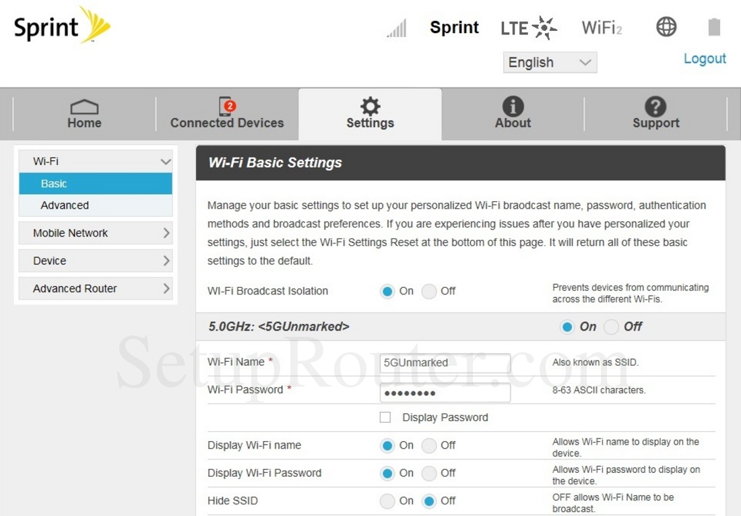Click the '8-63 ASCII characters.' hint
This screenshot has height=516, width=741.
tap(599, 390)
